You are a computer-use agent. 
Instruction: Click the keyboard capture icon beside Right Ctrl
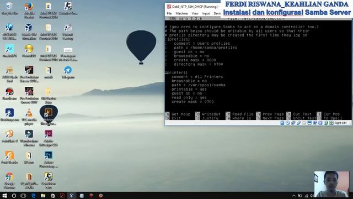pos(331,123)
